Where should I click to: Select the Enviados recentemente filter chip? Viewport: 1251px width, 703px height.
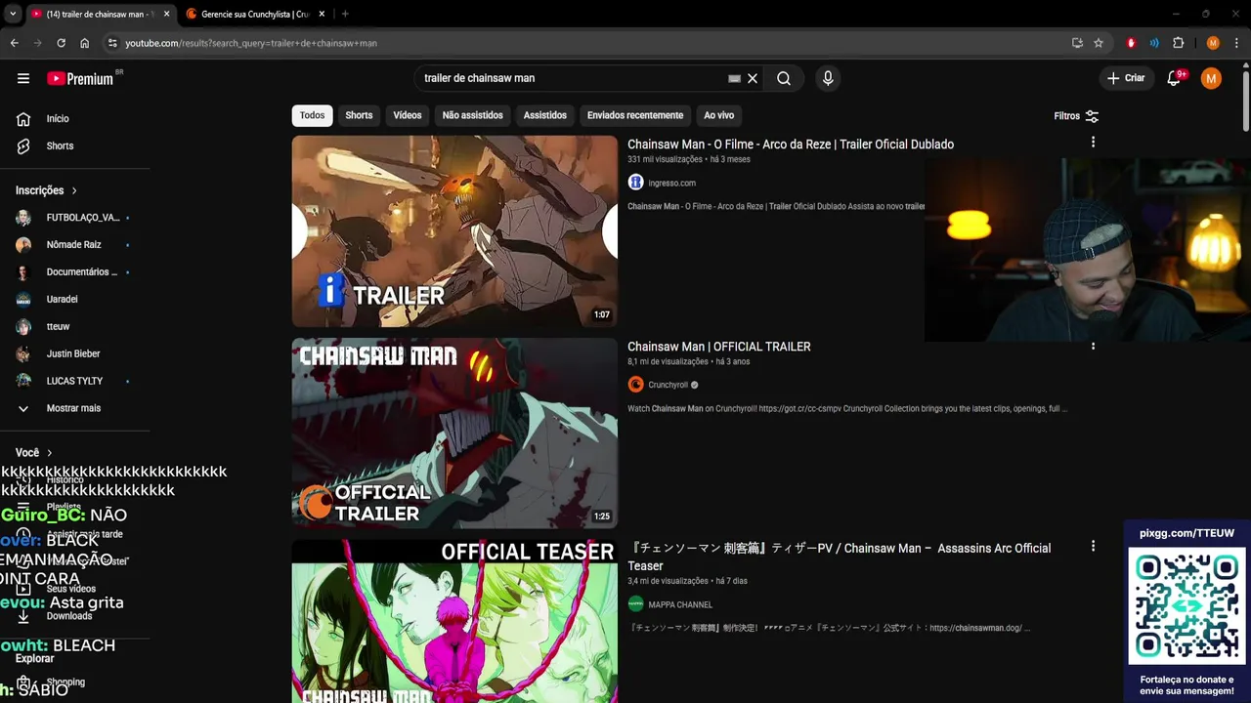635,115
